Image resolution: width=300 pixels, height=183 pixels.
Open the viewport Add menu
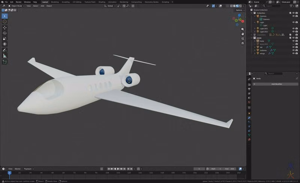tap(42, 6)
